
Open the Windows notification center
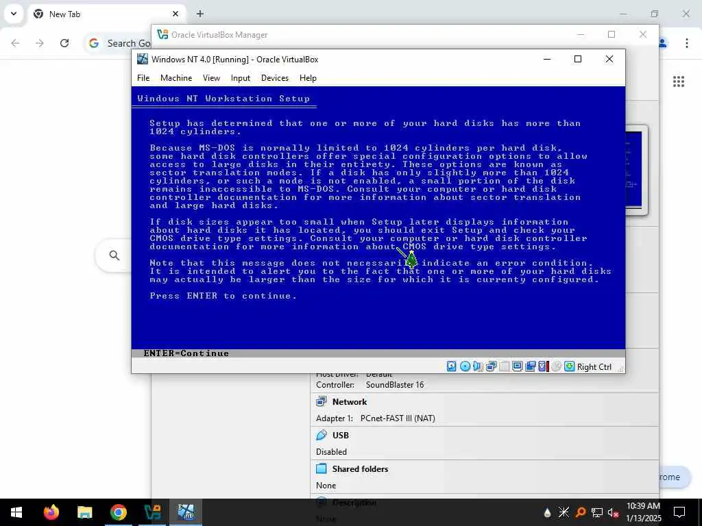pos(679,512)
